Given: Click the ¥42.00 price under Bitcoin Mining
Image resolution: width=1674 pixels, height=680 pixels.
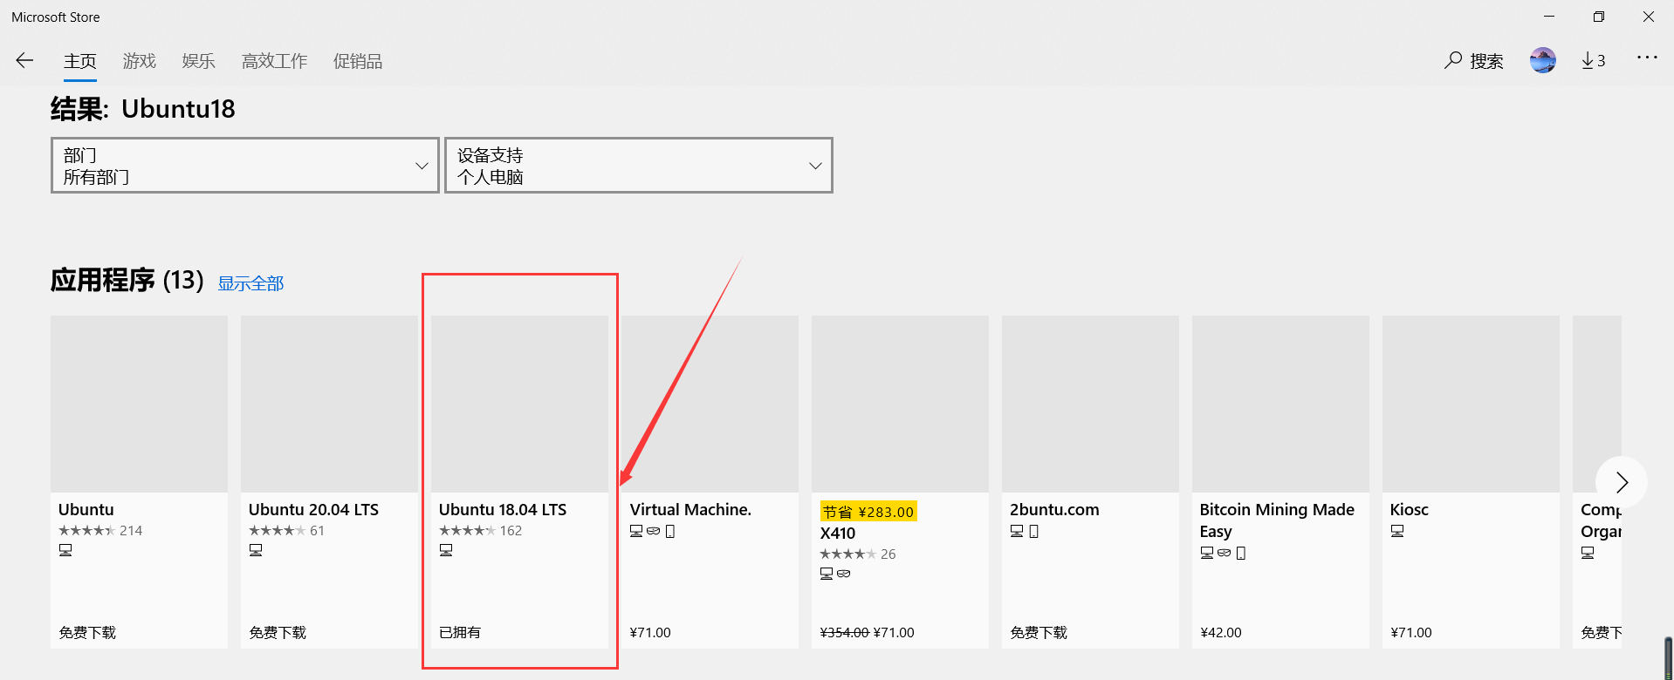Looking at the screenshot, I should (1221, 633).
